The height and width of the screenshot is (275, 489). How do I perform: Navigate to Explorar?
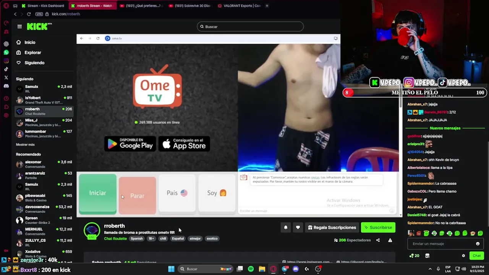[32, 53]
